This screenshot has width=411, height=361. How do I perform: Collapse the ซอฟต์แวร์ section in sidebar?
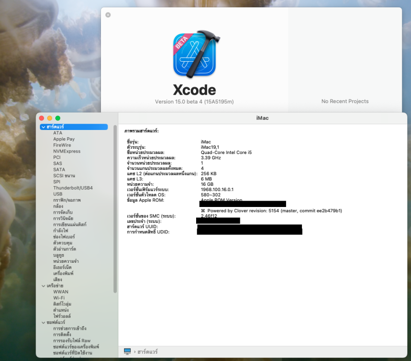43,322
